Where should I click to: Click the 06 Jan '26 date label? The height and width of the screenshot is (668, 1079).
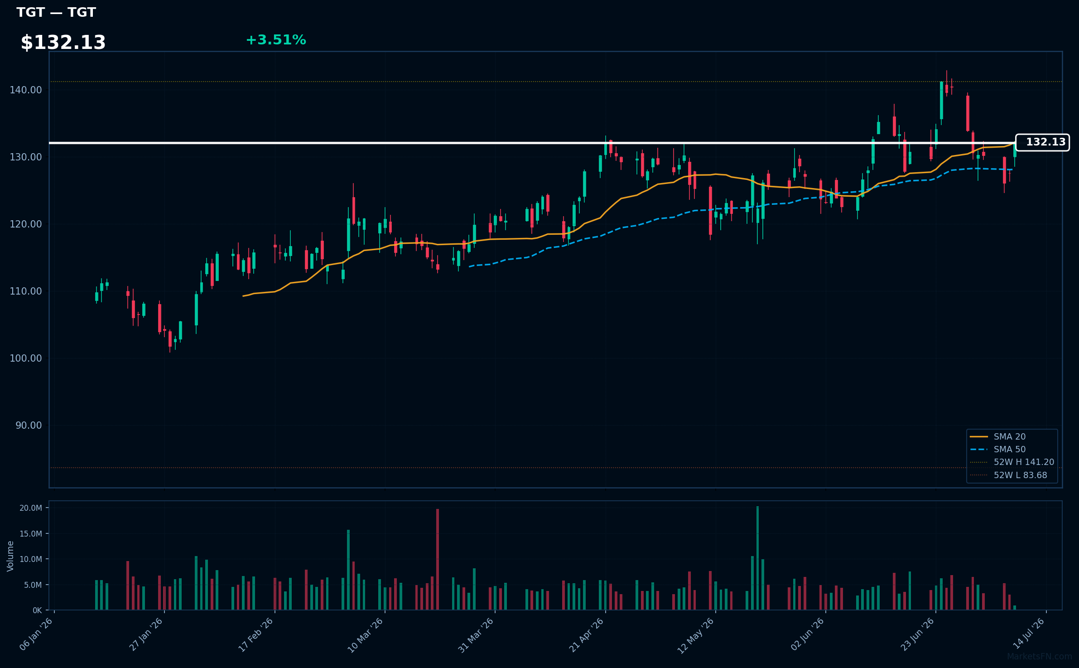pyautogui.click(x=36, y=634)
